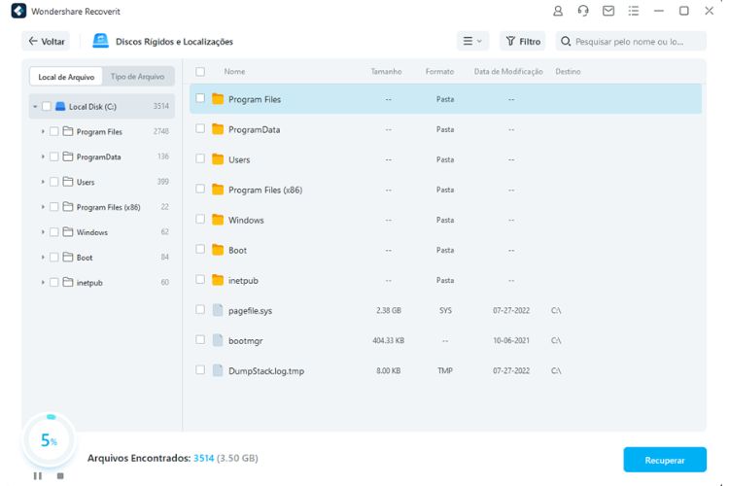
Task: Expand inetpub in the tree
Action: click(43, 282)
